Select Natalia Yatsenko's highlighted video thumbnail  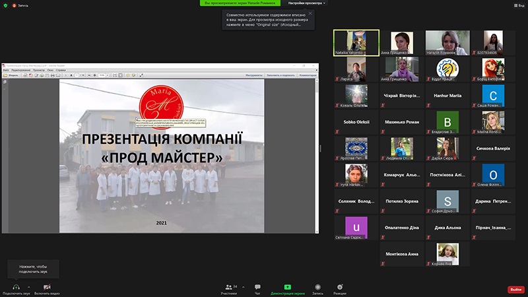356,43
